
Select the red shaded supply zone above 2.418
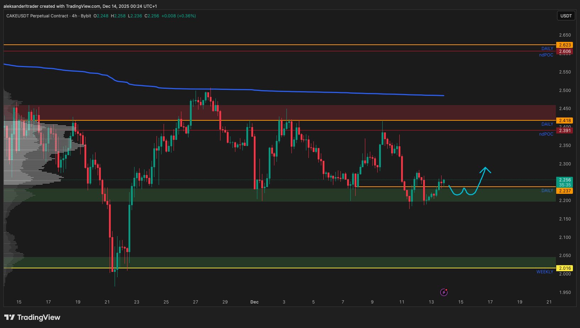tap(279, 113)
